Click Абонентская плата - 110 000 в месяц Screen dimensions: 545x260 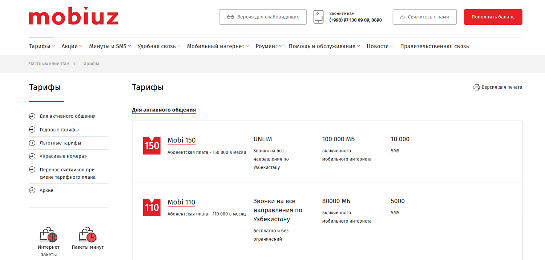207,214
